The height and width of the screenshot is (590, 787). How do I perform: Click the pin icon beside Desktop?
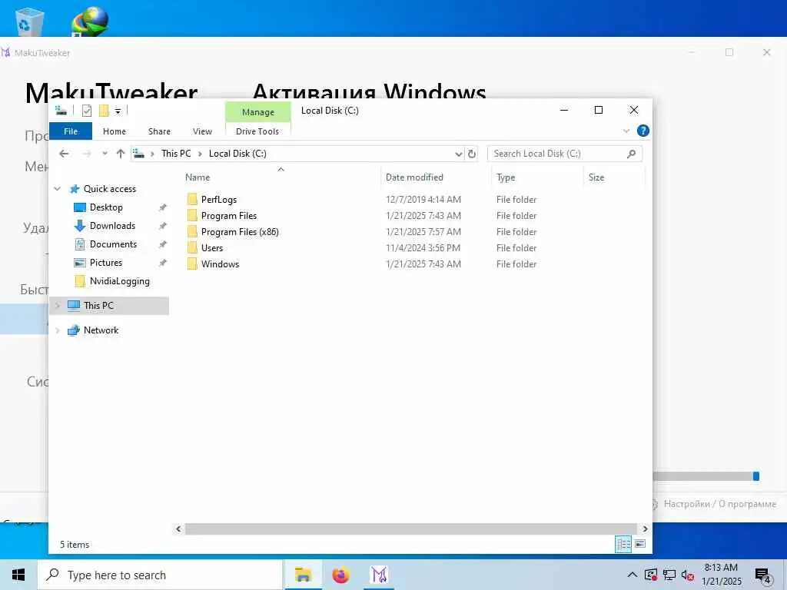point(163,207)
